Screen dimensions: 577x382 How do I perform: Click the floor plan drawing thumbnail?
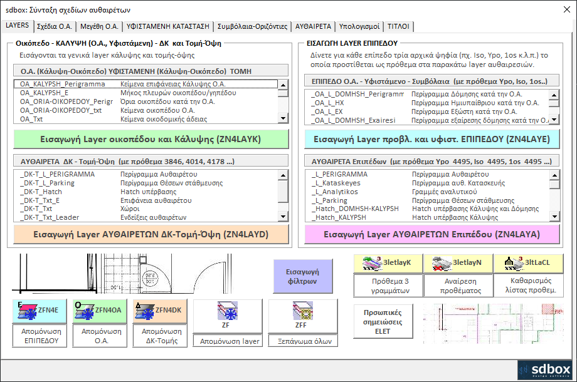tap(122, 274)
